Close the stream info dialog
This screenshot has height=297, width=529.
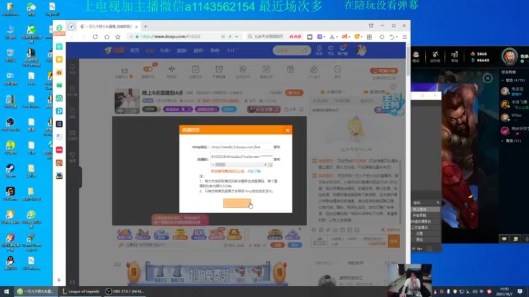[x=288, y=130]
